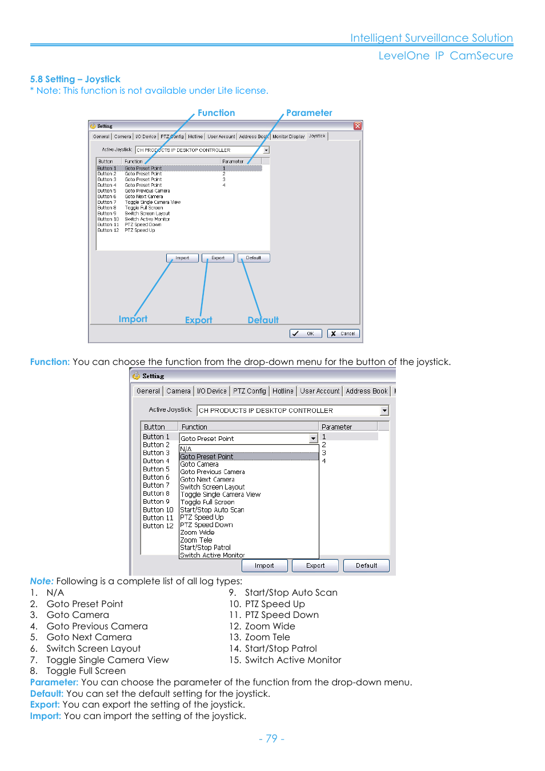This screenshot has width=545, height=771.
Task: Close the Setting dialog with the red X
Action: 358,126
